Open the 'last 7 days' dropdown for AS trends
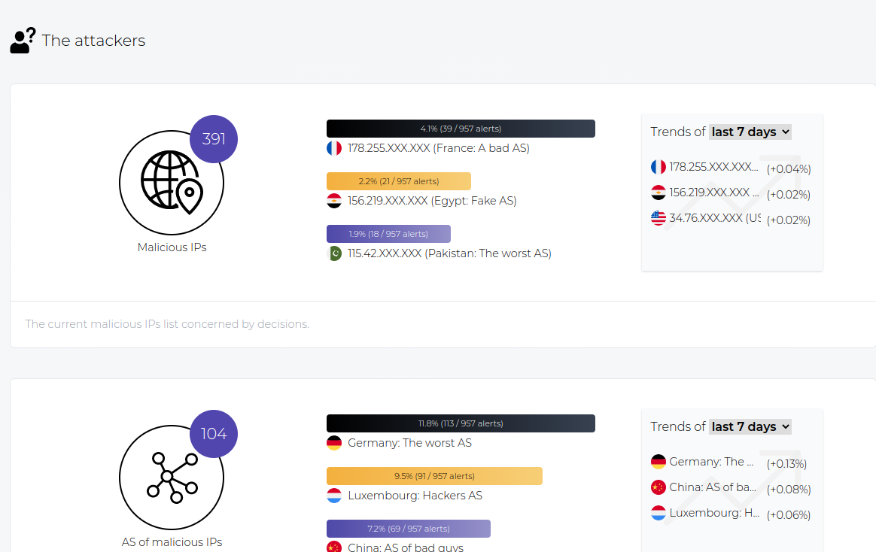 pyautogui.click(x=750, y=426)
